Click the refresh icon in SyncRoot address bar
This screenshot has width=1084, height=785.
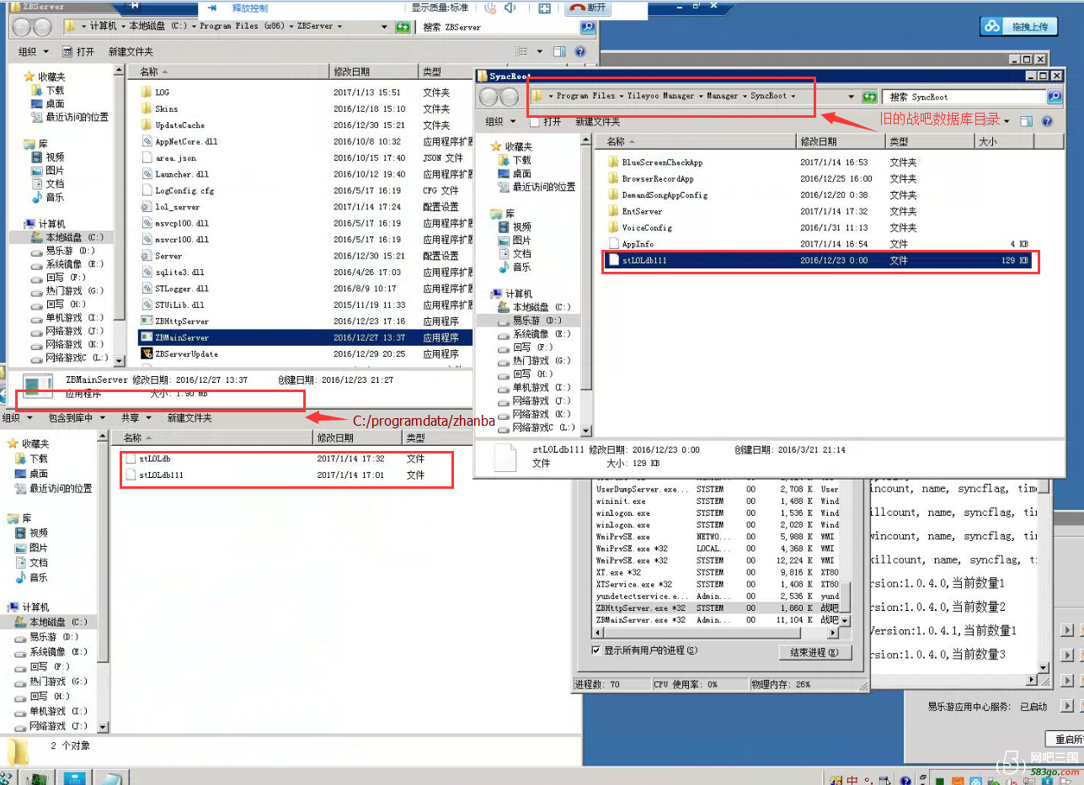pos(869,97)
